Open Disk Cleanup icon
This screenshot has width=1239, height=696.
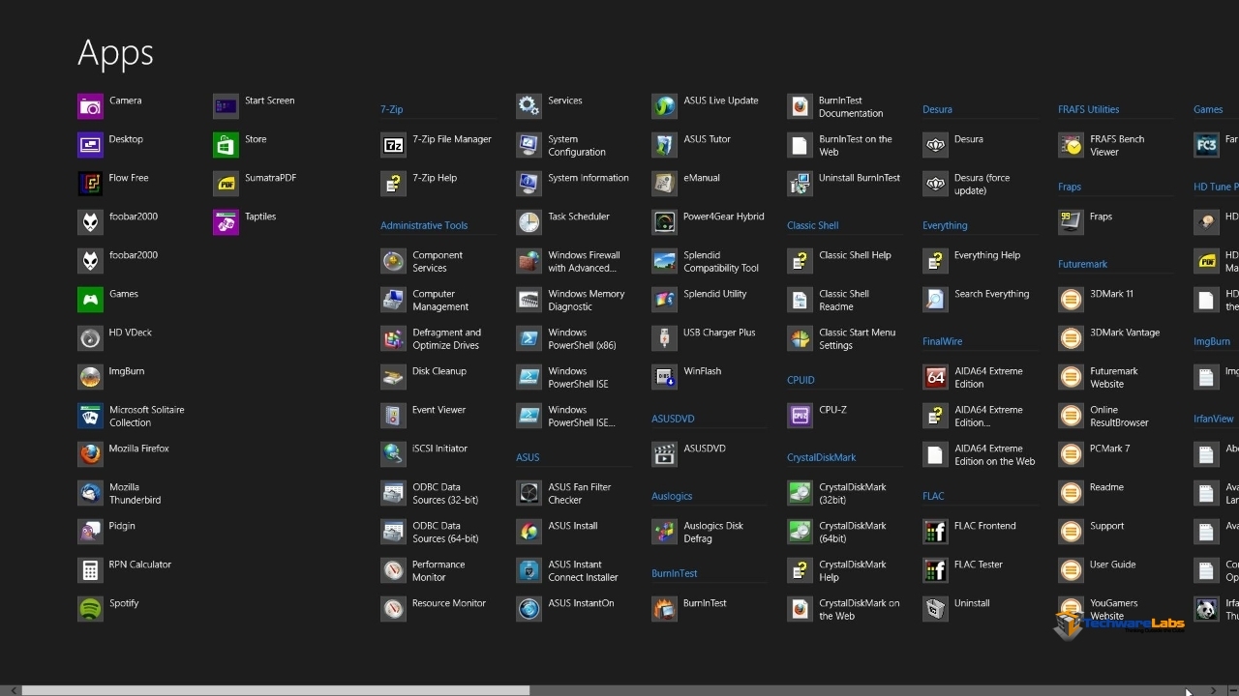click(x=393, y=377)
